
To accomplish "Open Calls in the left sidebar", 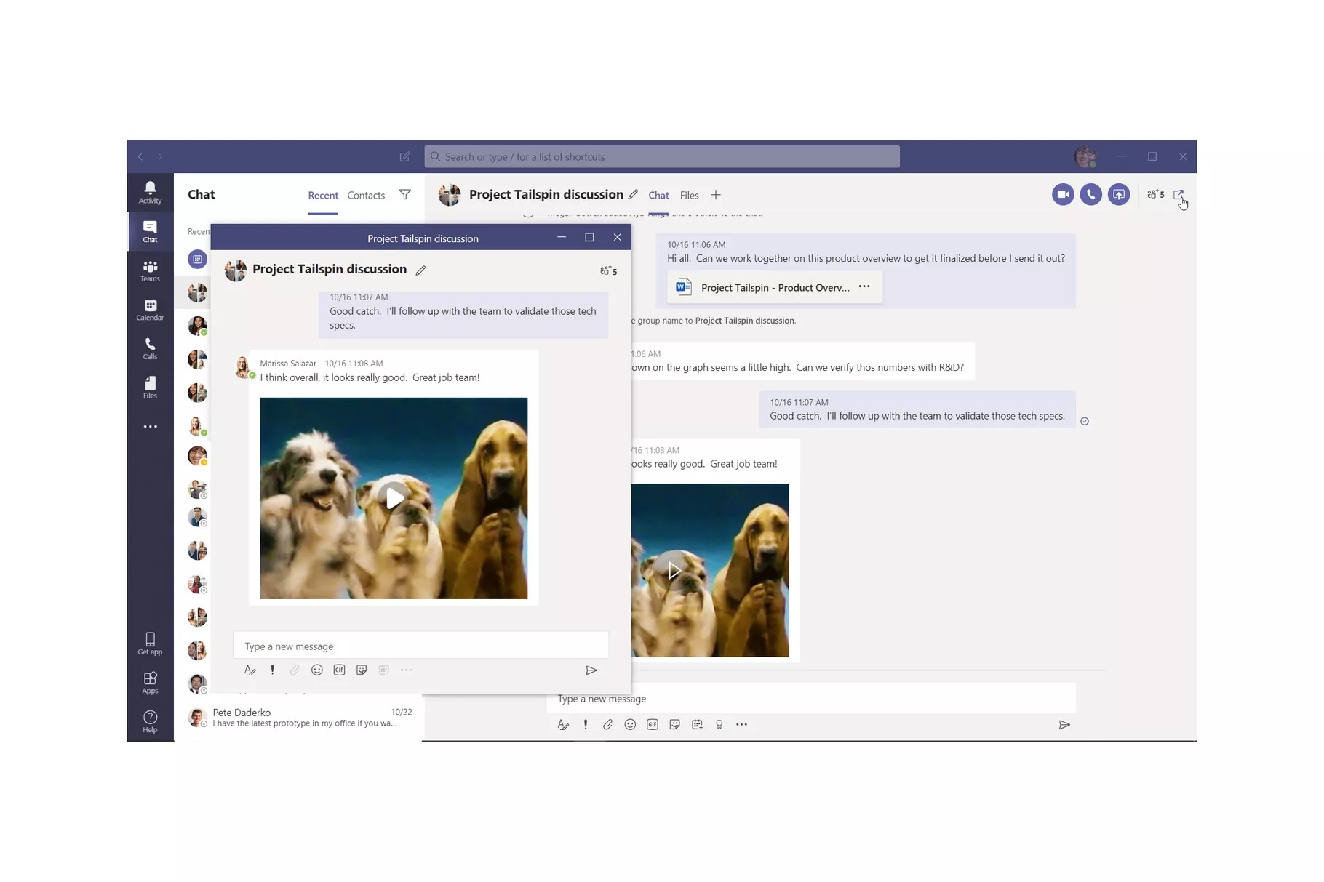I will [x=150, y=348].
